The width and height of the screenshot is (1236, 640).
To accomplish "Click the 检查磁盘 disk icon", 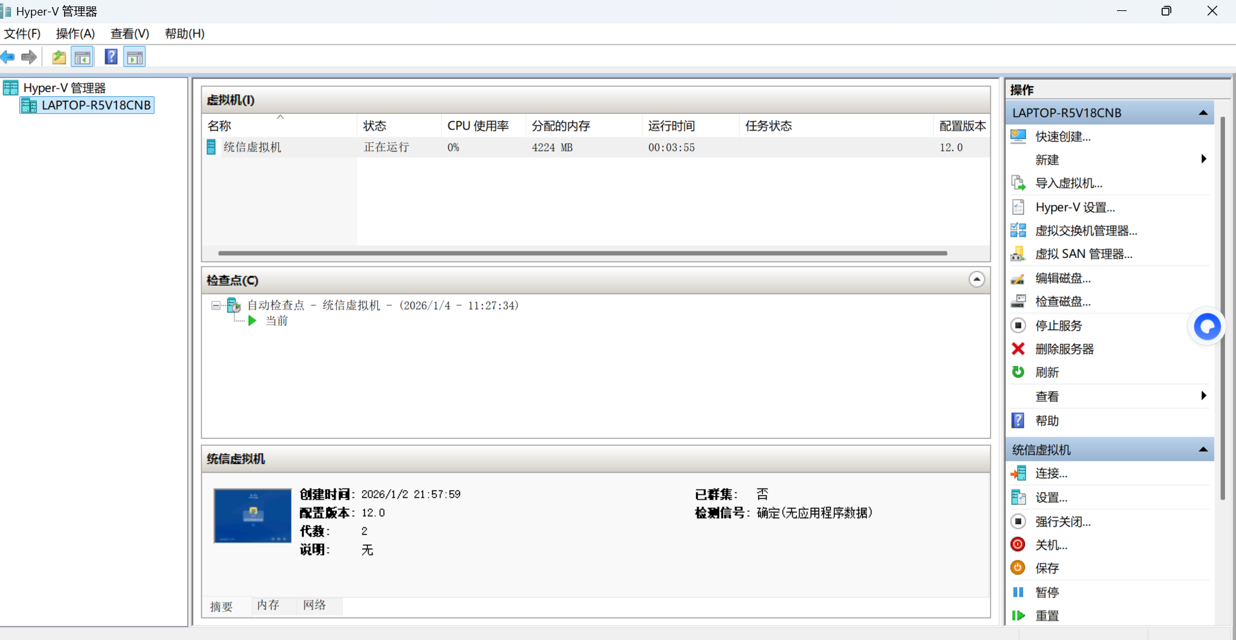I will pos(1018,301).
